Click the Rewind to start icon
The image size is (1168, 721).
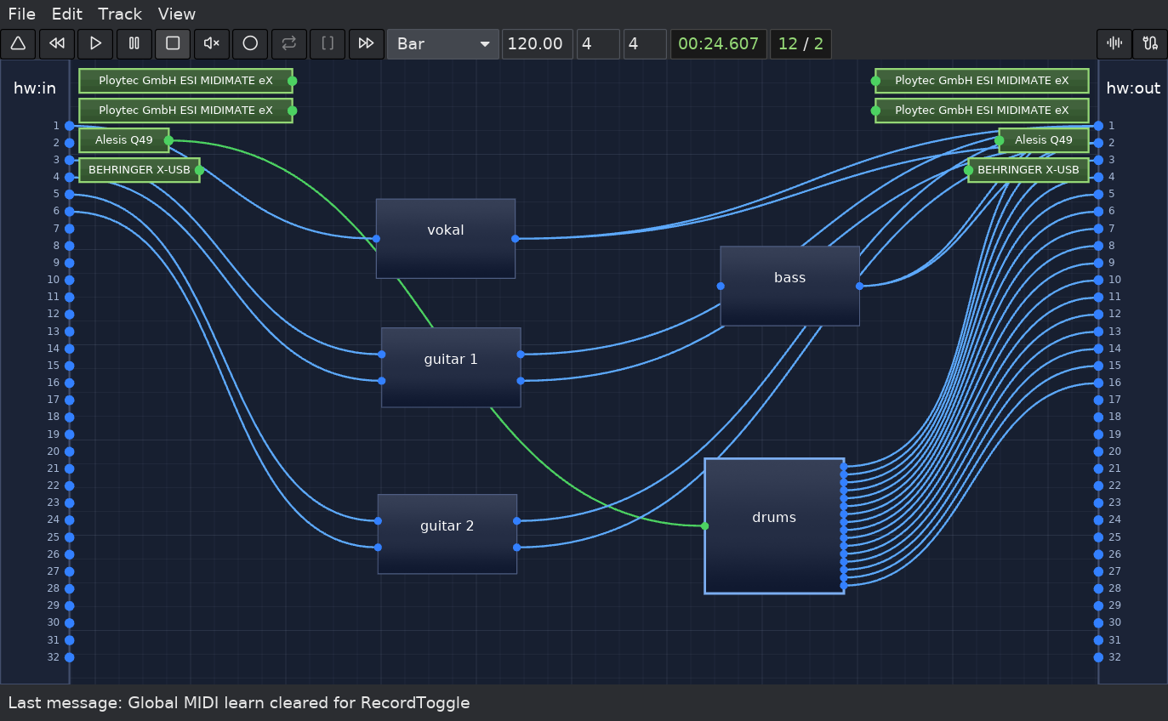pos(56,43)
